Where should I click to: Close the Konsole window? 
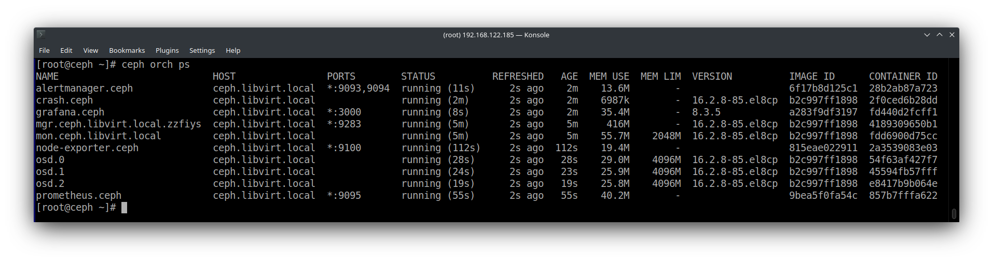point(951,35)
